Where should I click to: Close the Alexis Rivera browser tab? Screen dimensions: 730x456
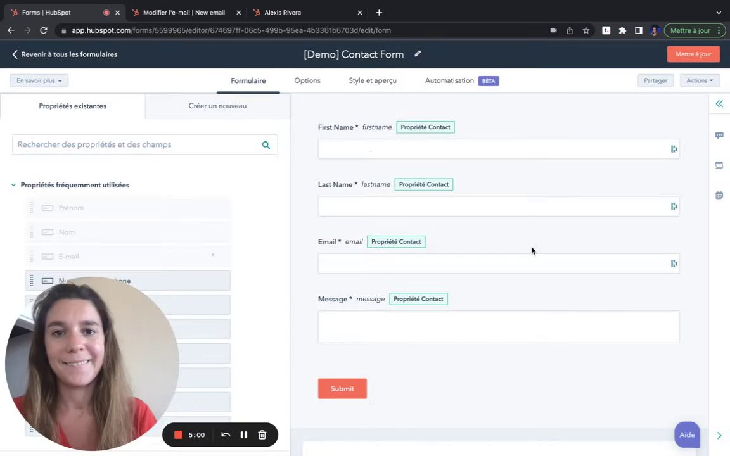(x=359, y=13)
